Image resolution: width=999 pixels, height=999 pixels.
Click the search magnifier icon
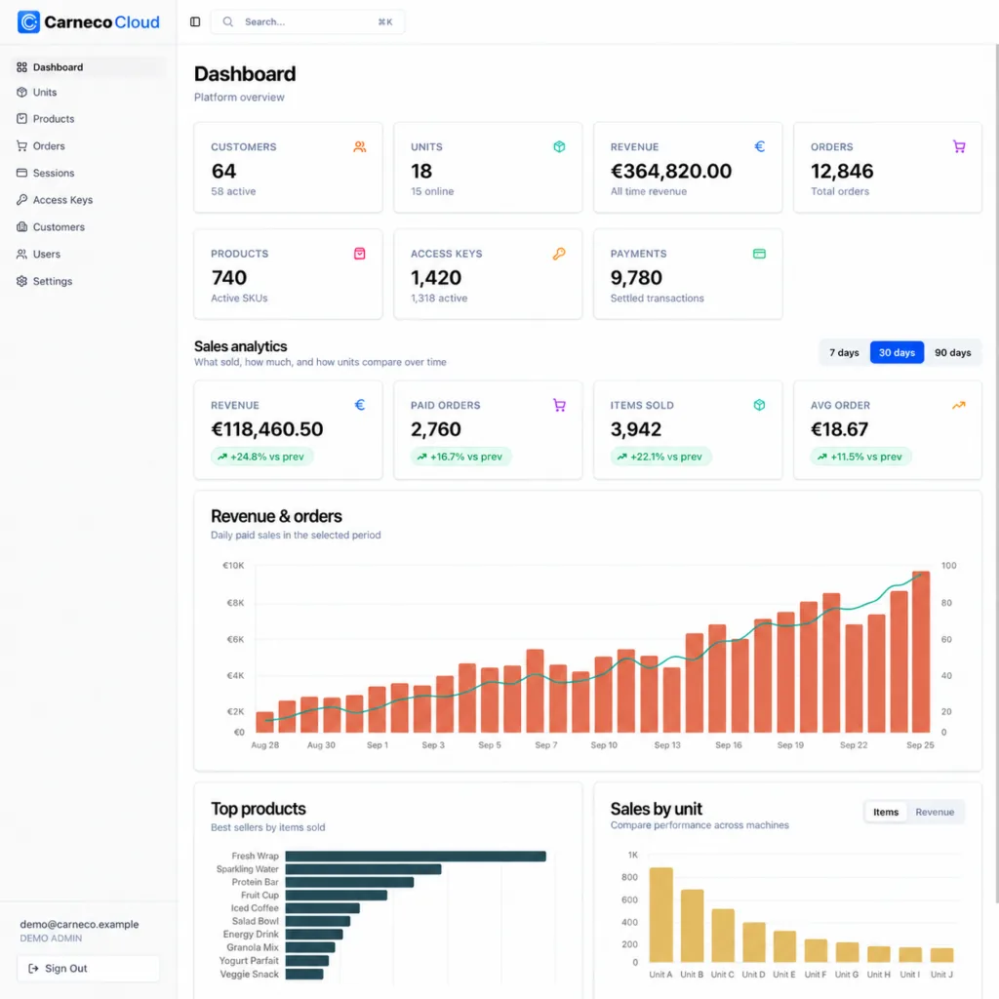click(227, 21)
